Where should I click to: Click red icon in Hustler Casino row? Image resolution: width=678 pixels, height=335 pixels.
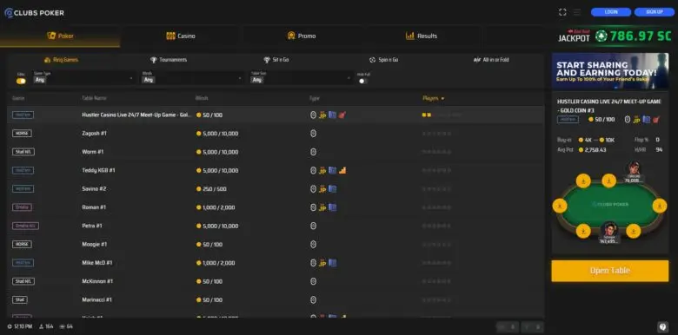click(x=342, y=115)
